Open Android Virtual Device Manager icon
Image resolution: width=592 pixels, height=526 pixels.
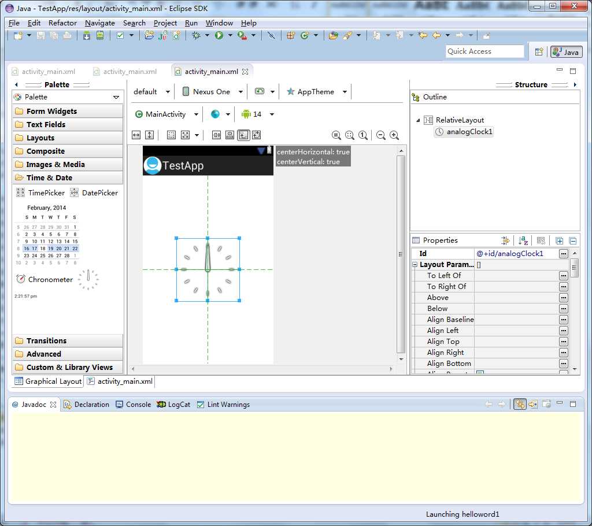99,35
